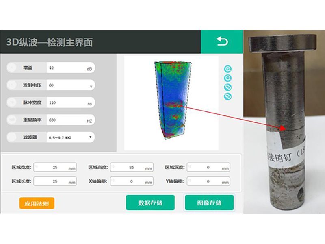Click the third round tool icon beside the 3D view
Viewport: 325px width, 244px height.
(228, 87)
